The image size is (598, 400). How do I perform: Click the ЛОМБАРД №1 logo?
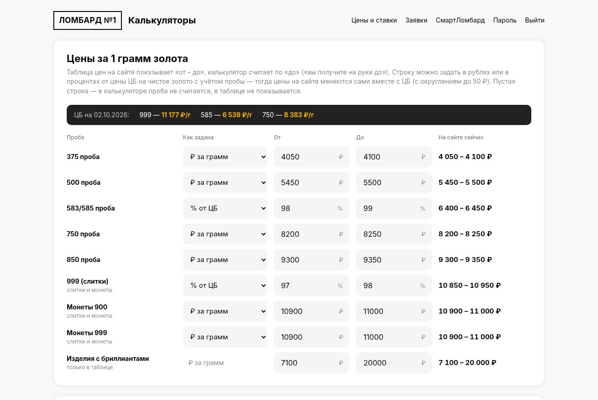(87, 20)
